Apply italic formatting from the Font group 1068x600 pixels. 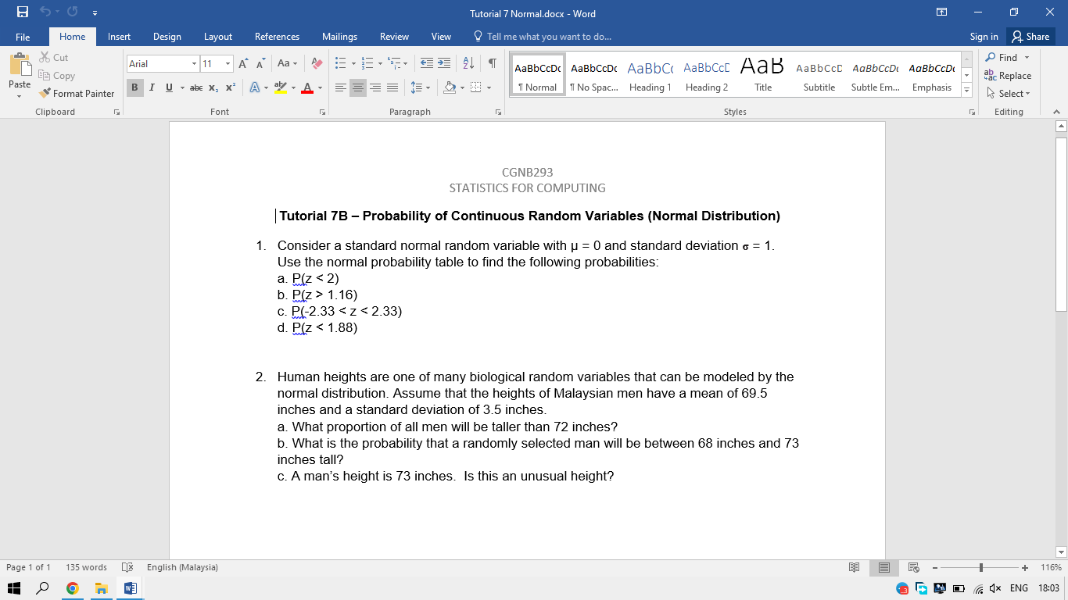click(152, 87)
